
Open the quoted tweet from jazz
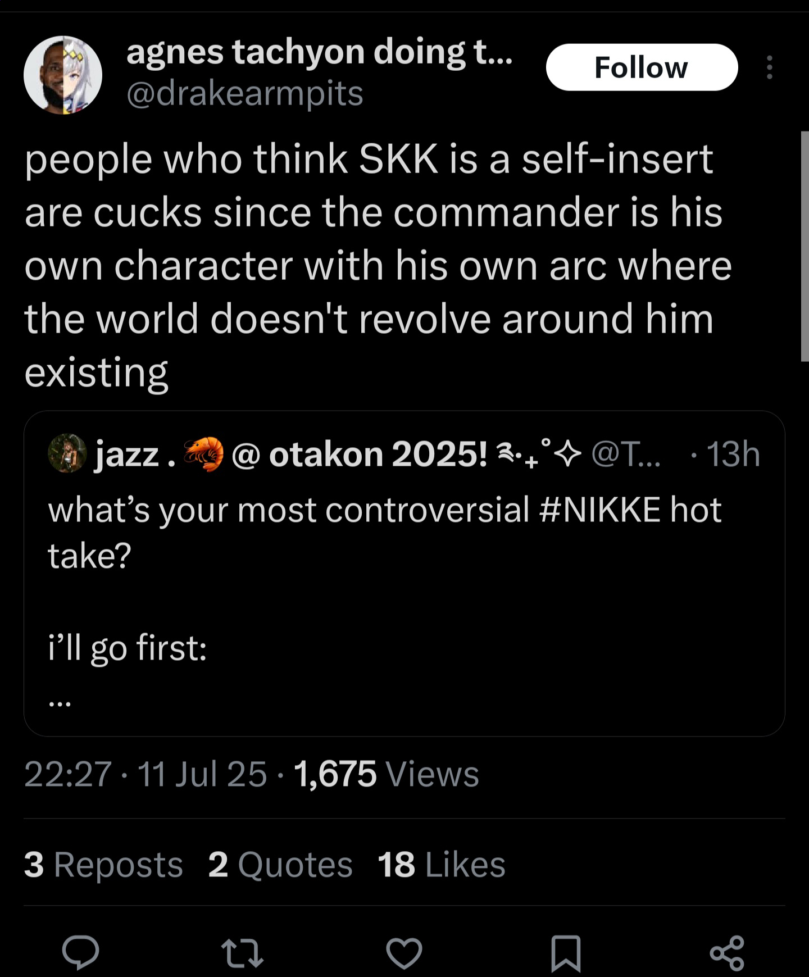click(404, 574)
